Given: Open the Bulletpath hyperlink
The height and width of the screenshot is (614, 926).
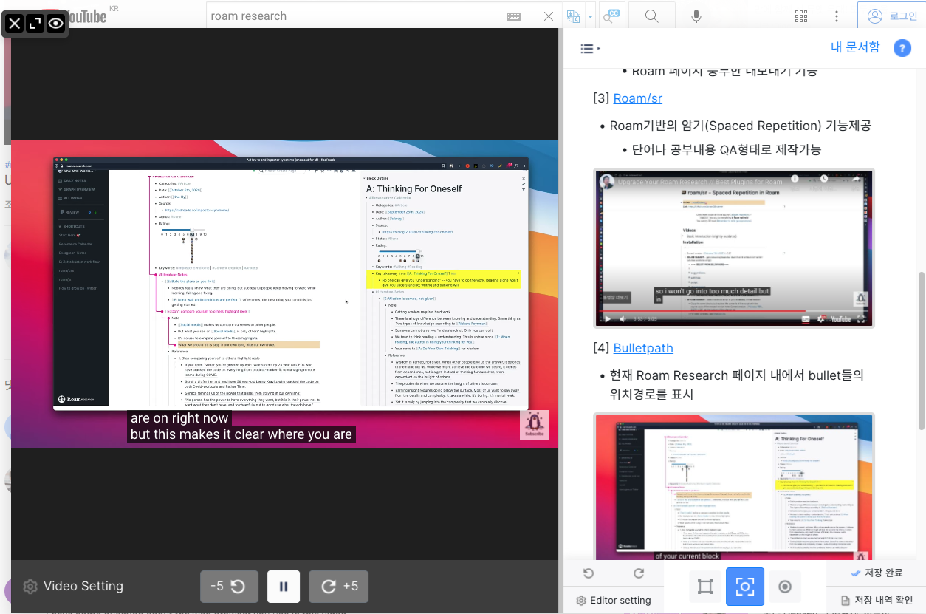Looking at the screenshot, I should pyautogui.click(x=643, y=347).
